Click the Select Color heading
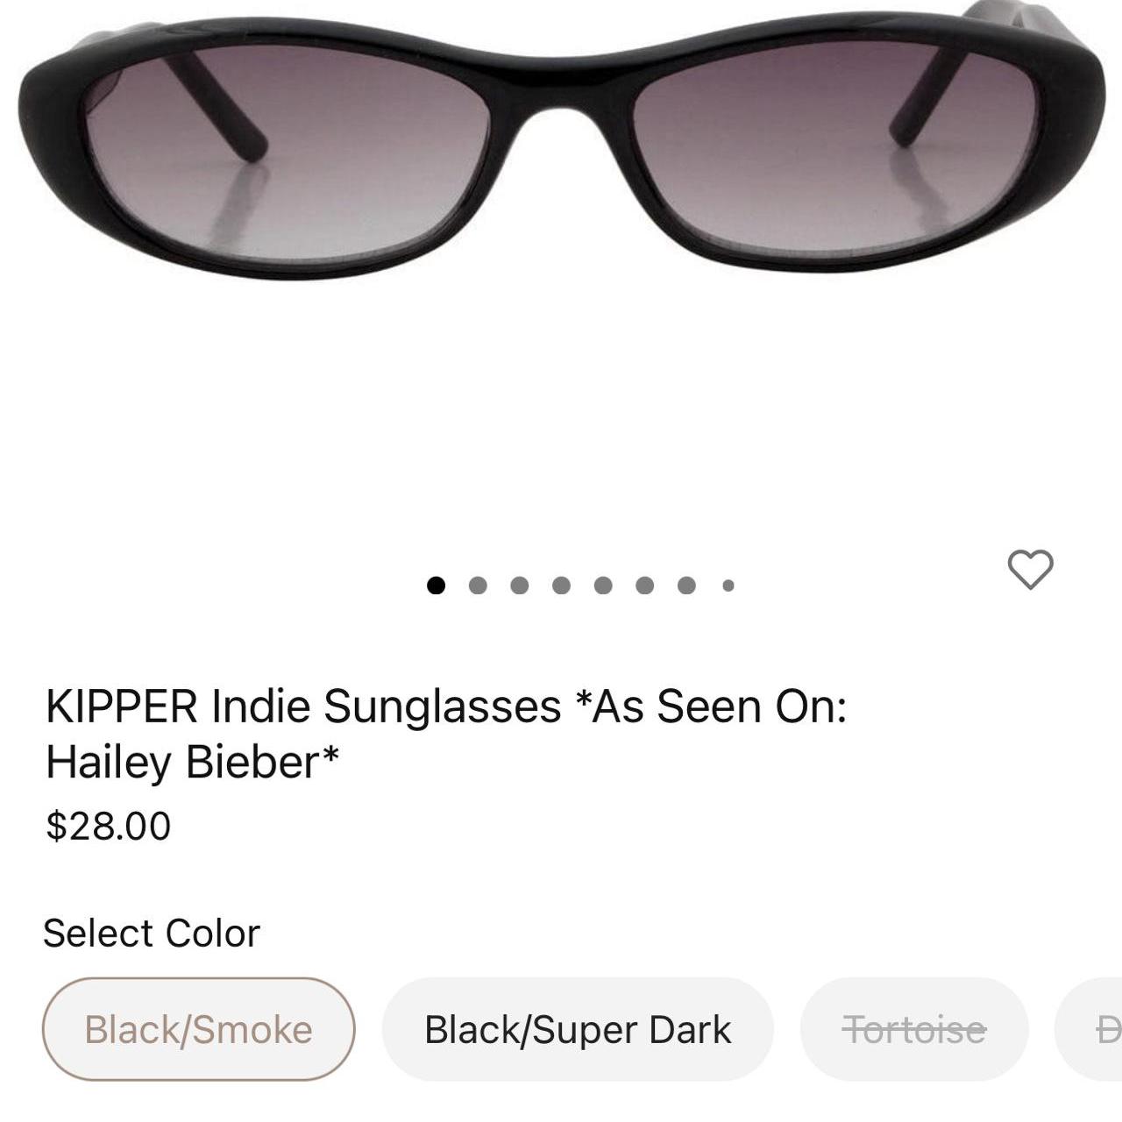The width and height of the screenshot is (1122, 1122). coord(152,932)
